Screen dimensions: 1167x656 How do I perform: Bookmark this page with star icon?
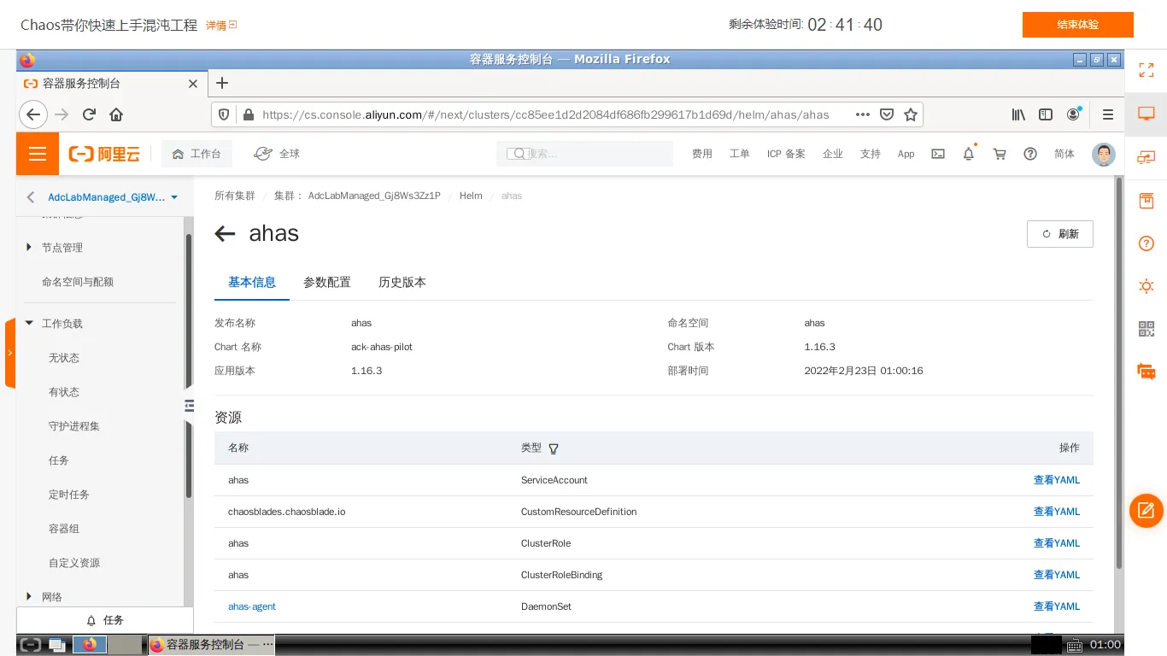[x=911, y=114]
